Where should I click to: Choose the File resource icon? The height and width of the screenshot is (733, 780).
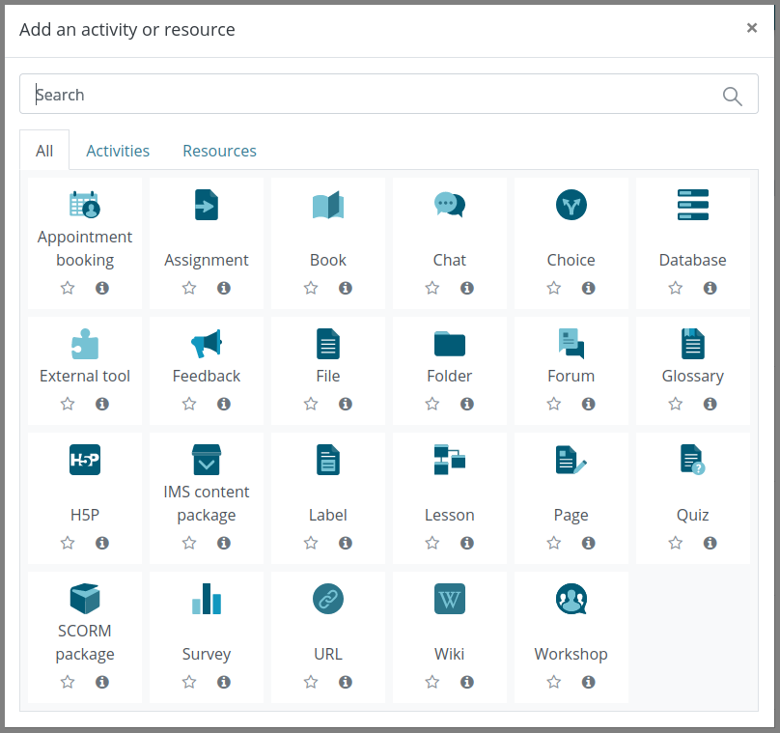click(328, 344)
